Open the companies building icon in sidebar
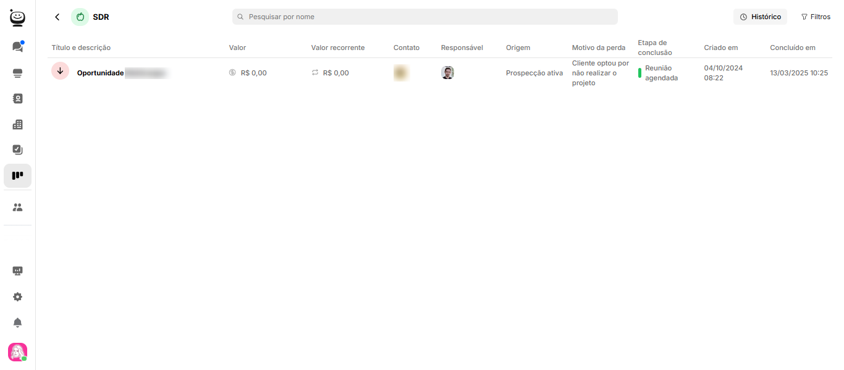Screen dimensions: 844x370 coord(17,124)
